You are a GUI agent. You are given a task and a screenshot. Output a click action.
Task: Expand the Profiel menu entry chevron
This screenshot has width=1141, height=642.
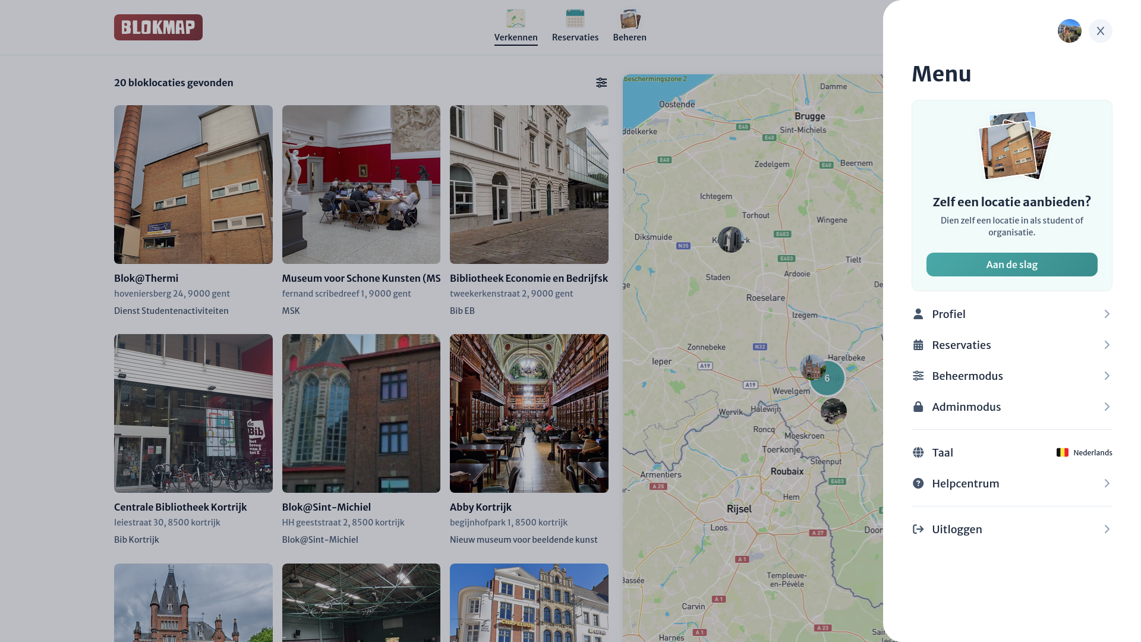coord(1106,313)
